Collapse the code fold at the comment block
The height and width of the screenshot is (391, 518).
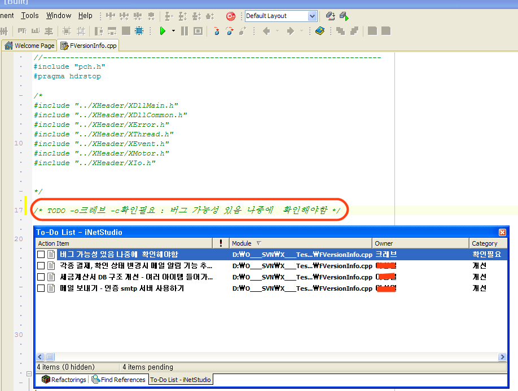point(21,96)
